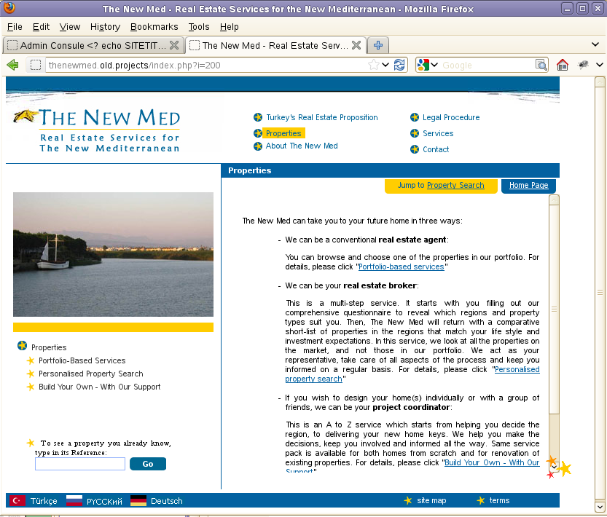The height and width of the screenshot is (517, 607).
Task: Open the Bookmarks menu
Action: click(x=154, y=27)
